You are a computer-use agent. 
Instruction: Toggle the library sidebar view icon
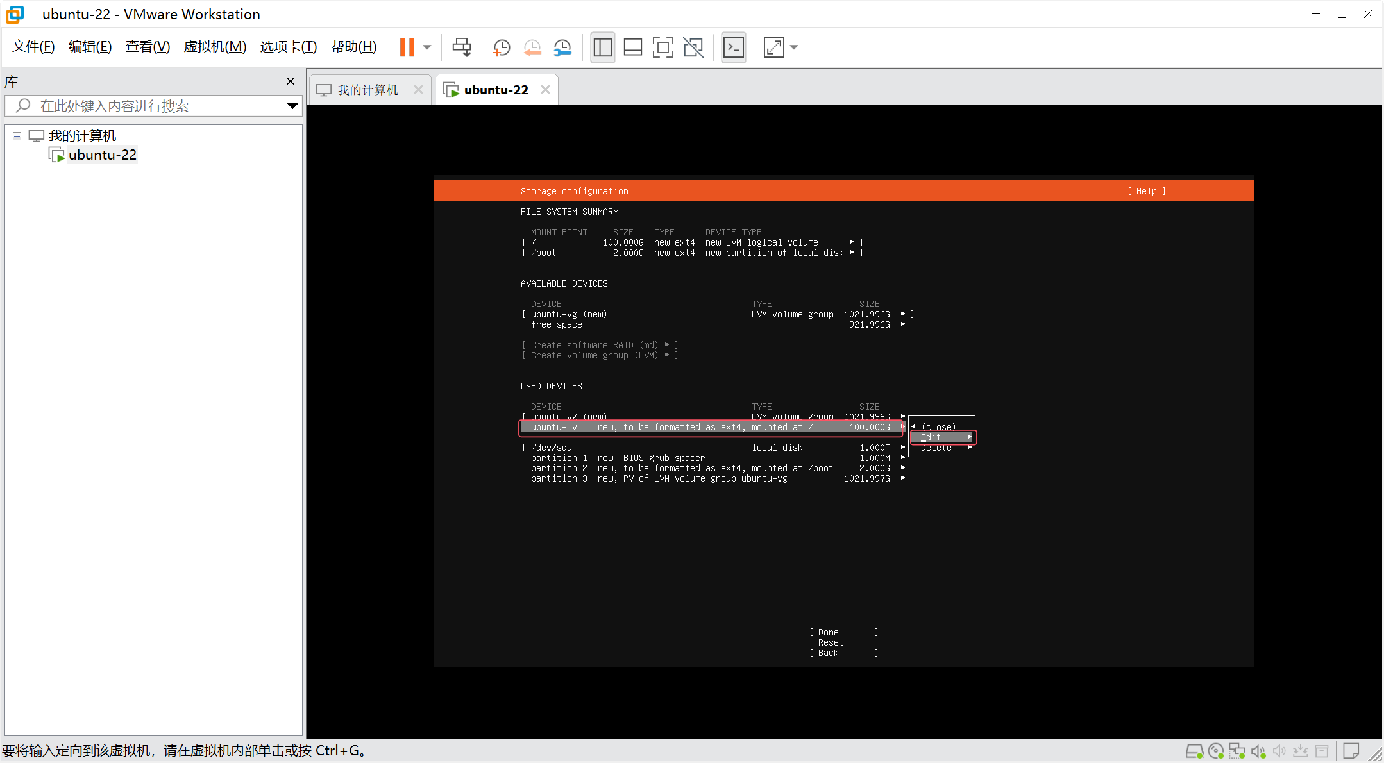tap(602, 47)
